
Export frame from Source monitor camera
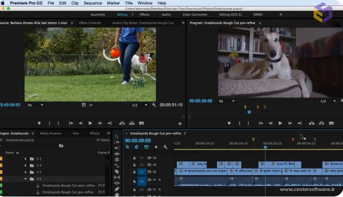[142, 123]
